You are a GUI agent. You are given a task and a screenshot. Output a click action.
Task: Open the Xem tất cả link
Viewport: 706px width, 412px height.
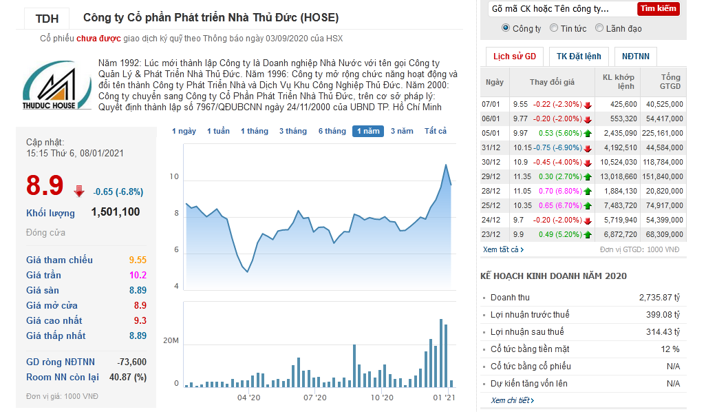[503, 249]
